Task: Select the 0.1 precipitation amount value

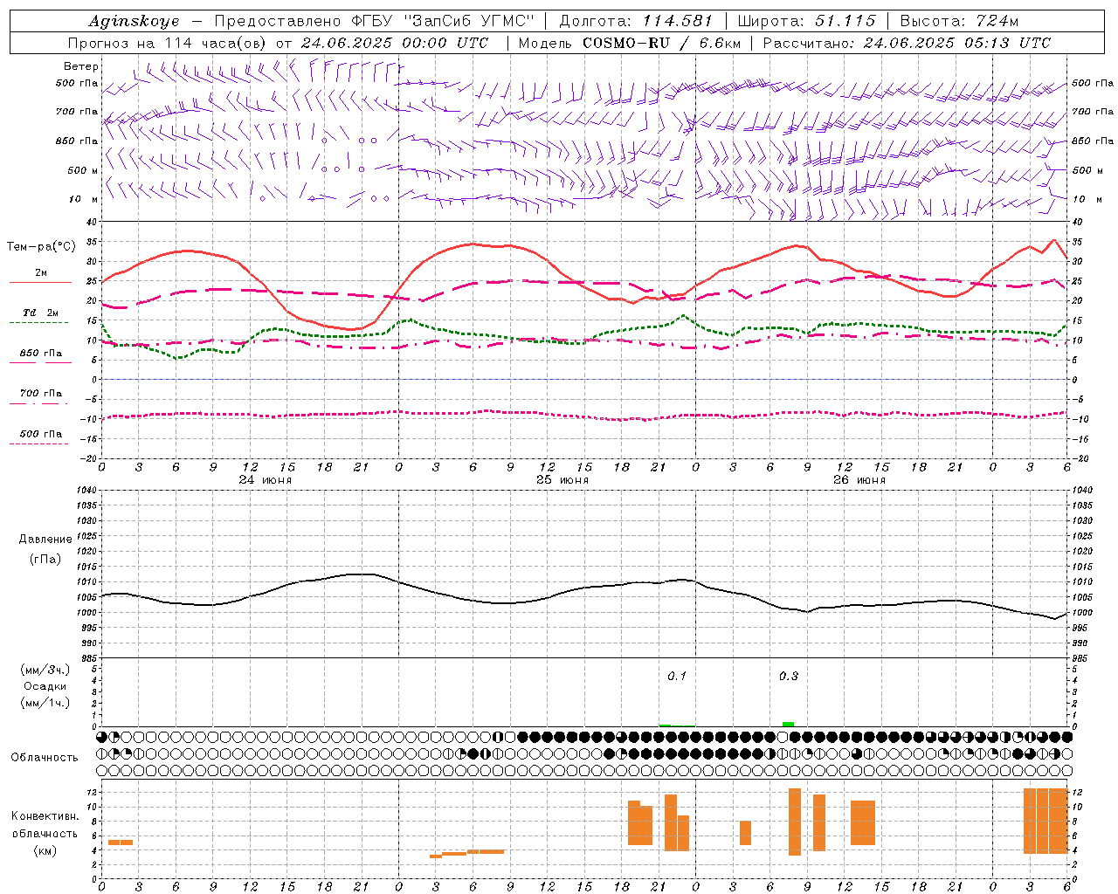Action: click(677, 677)
